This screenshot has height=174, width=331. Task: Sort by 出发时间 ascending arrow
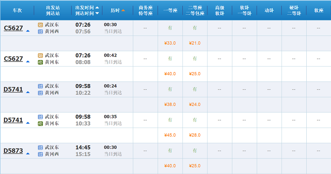[x=97, y=8]
